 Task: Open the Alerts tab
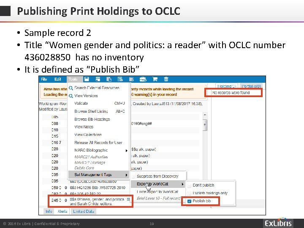(62, 212)
